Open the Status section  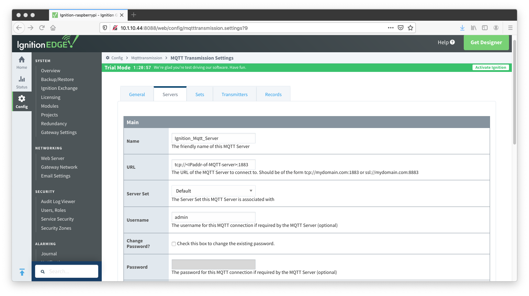(x=22, y=82)
